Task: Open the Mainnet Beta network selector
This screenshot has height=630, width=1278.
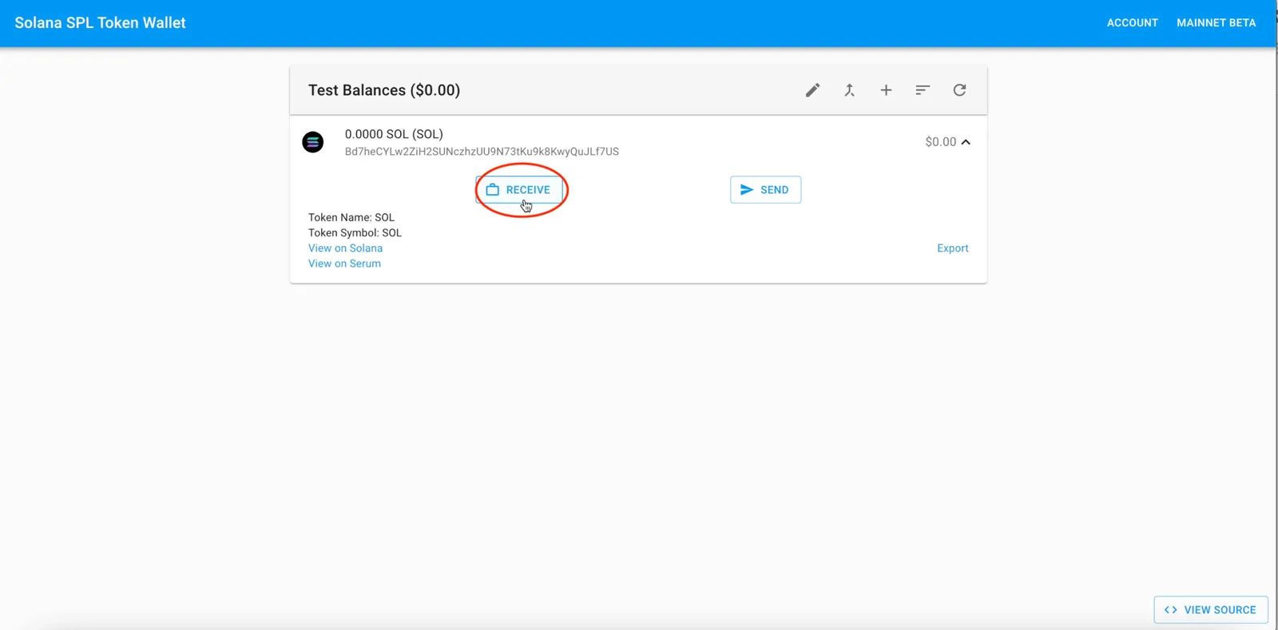Action: (x=1216, y=23)
